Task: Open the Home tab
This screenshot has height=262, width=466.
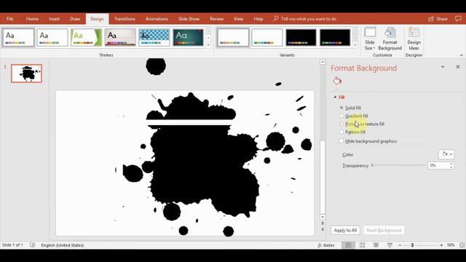Action: (x=32, y=19)
